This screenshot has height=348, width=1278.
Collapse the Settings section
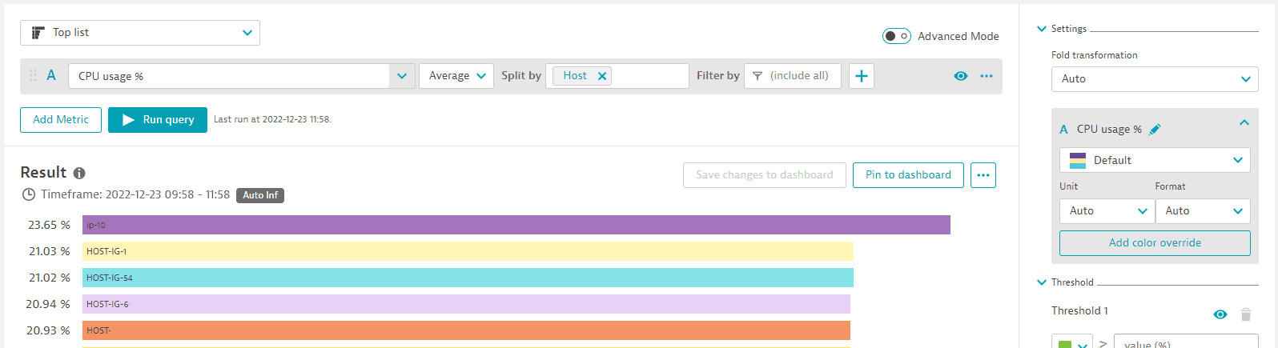[1042, 29]
